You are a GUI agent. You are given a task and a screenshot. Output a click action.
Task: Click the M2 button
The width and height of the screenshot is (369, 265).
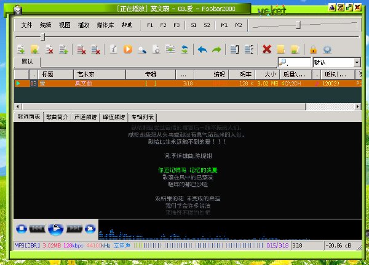[x=239, y=25]
